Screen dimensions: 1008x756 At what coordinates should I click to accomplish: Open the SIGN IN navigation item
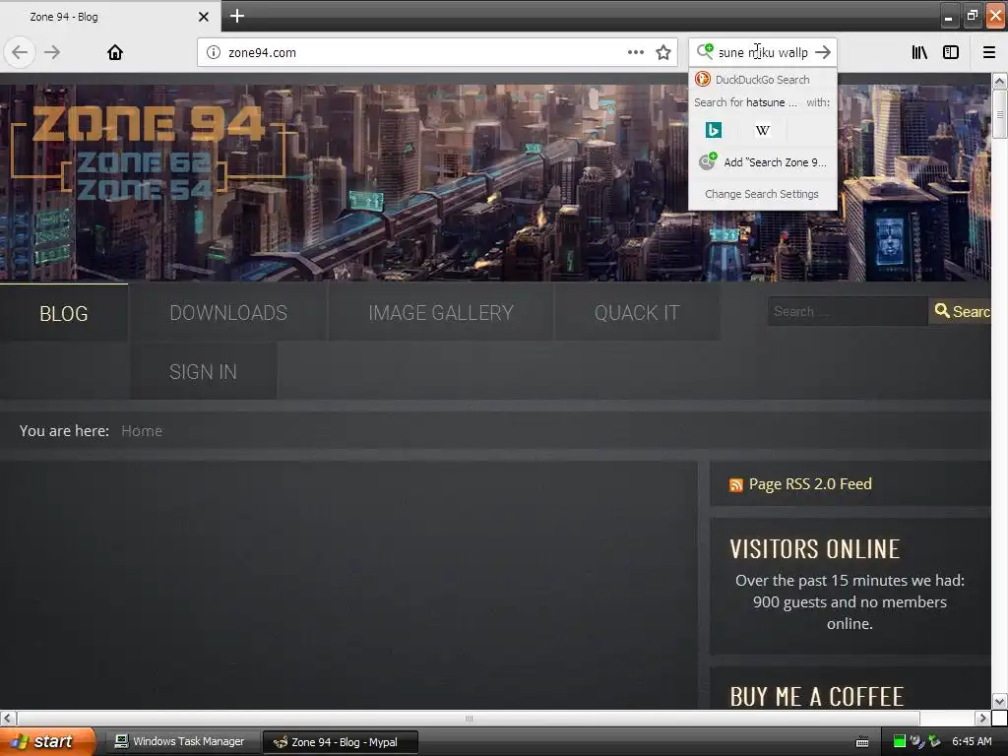coord(203,371)
